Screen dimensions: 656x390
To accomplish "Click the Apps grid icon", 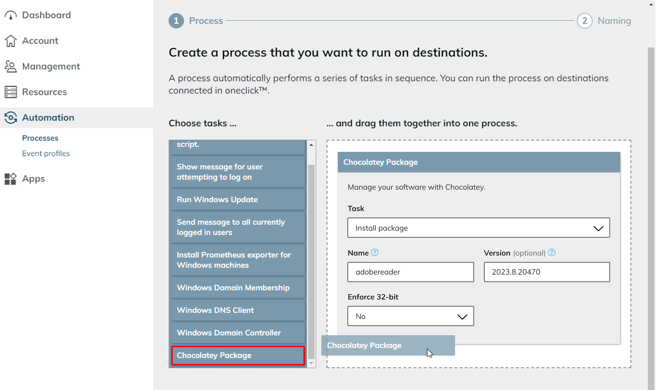I will (x=11, y=179).
